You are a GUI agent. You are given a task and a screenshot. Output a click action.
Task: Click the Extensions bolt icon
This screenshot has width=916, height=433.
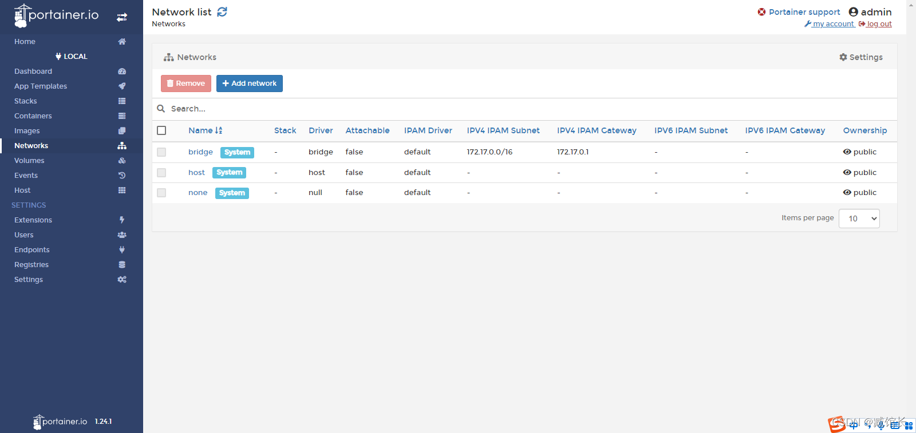coord(122,220)
